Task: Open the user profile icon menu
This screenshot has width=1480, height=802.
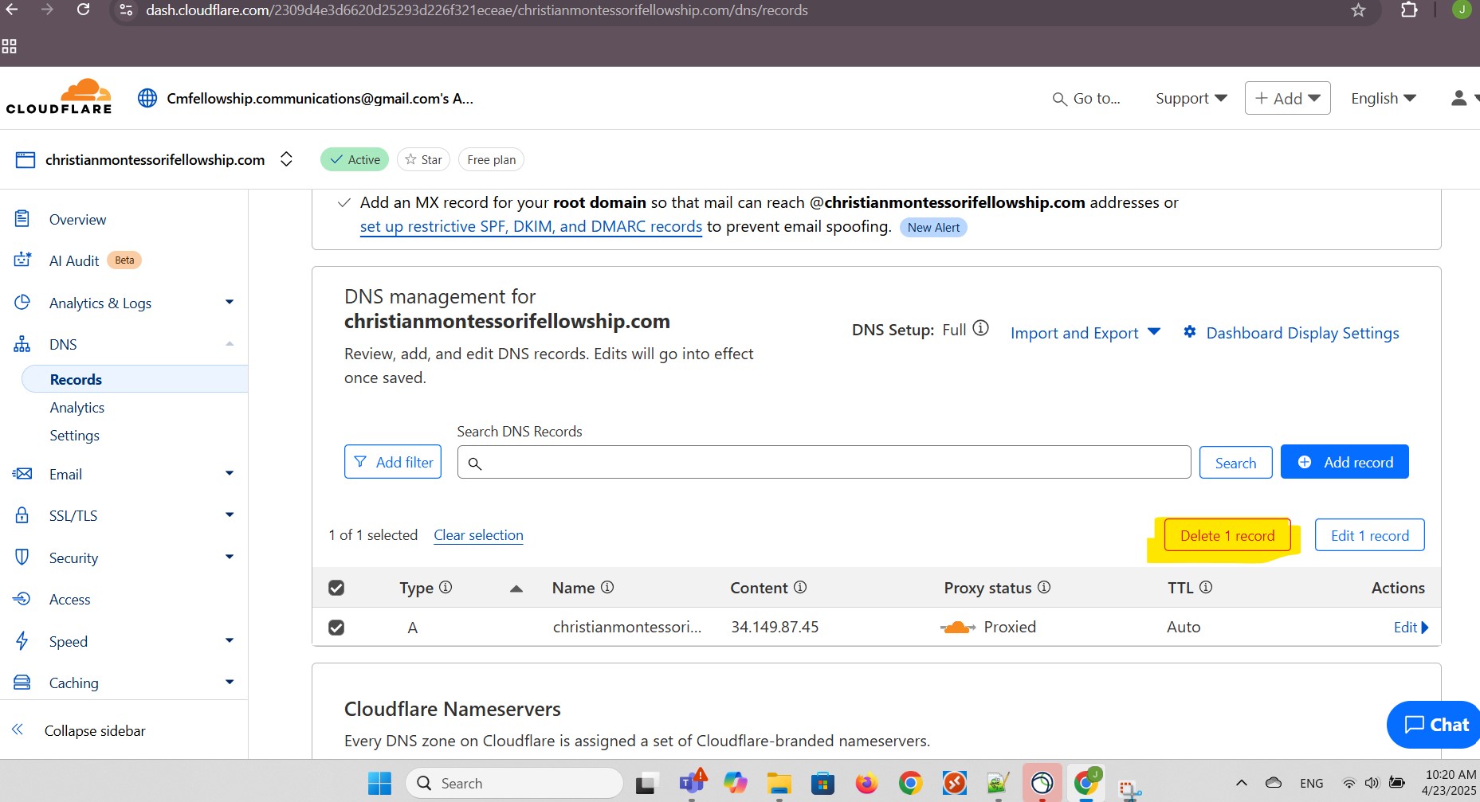Action: 1464,98
